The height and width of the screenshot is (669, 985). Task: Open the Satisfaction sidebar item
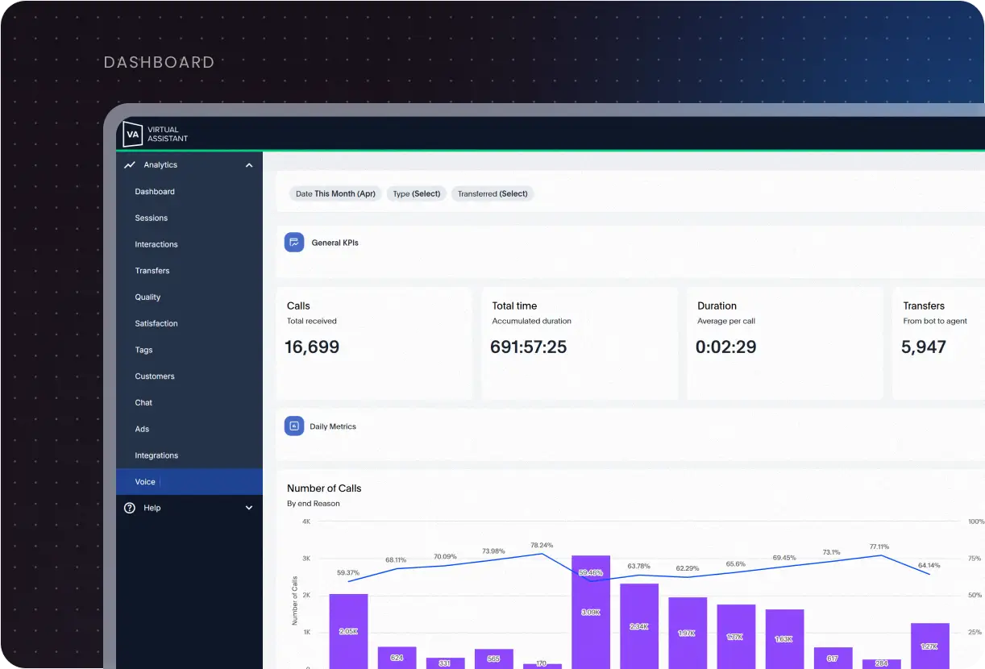[156, 323]
